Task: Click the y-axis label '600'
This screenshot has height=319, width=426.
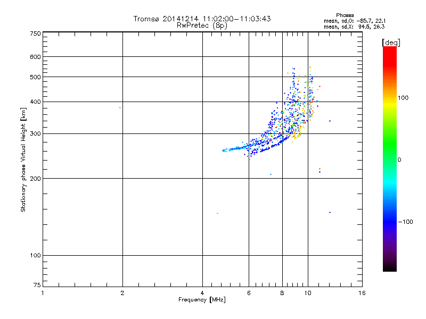Action: 35,57
